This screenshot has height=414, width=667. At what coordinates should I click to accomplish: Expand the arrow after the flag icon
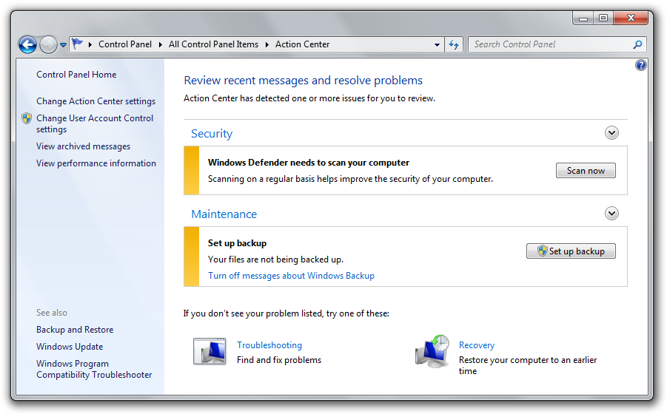click(90, 44)
